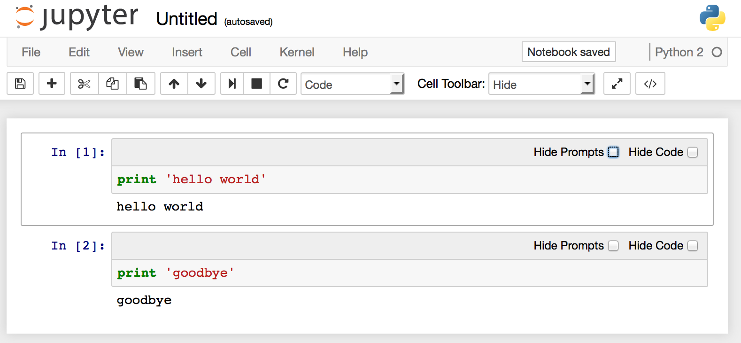Paste cell below using the clipboard icon
Image resolution: width=741 pixels, height=343 pixels.
coord(141,84)
